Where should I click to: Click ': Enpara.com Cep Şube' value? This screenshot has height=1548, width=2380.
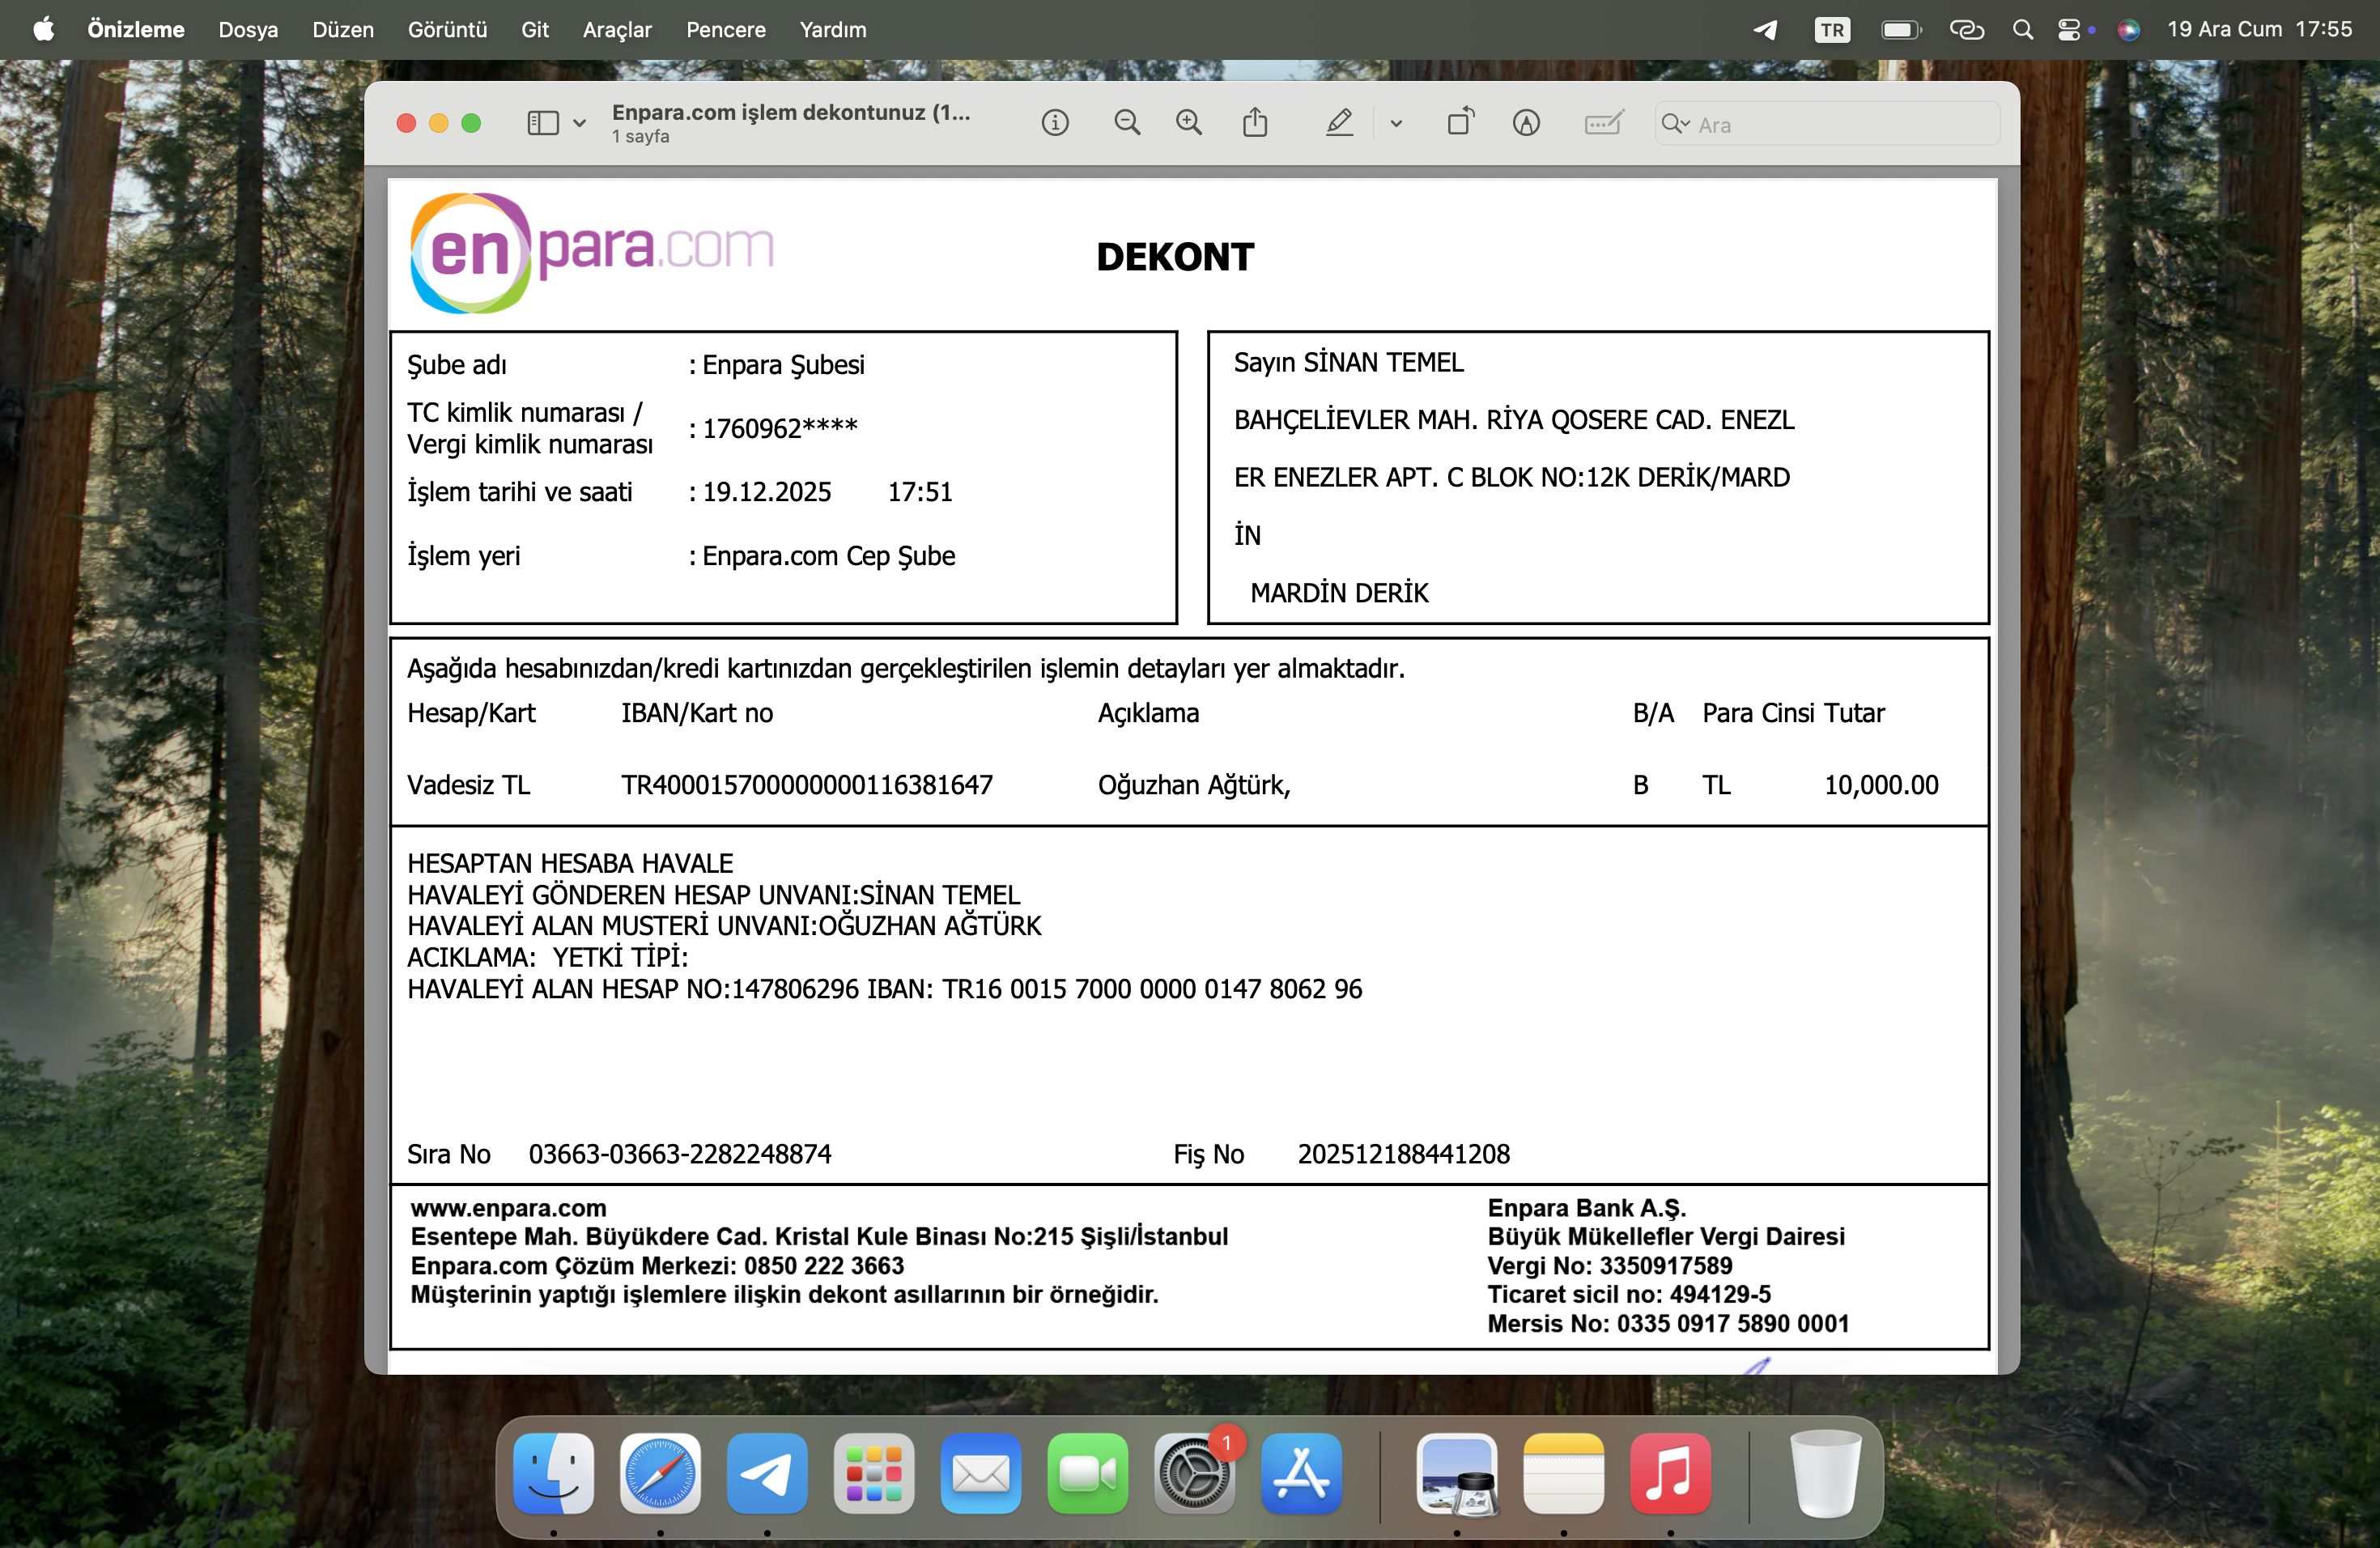822,556
